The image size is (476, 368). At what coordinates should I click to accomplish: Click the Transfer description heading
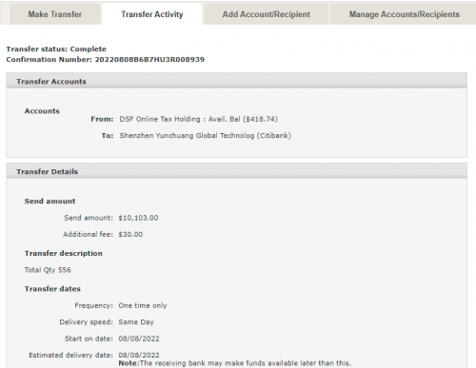(64, 253)
